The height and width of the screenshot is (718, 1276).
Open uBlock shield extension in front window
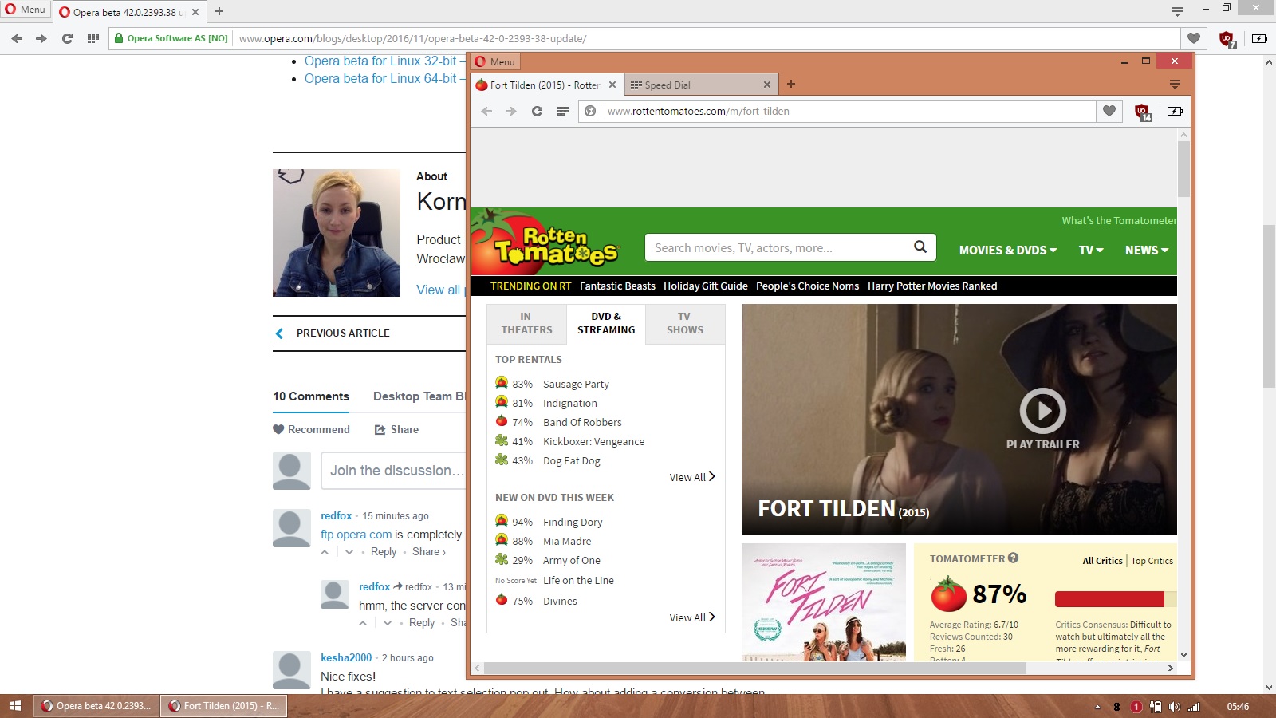1143,112
